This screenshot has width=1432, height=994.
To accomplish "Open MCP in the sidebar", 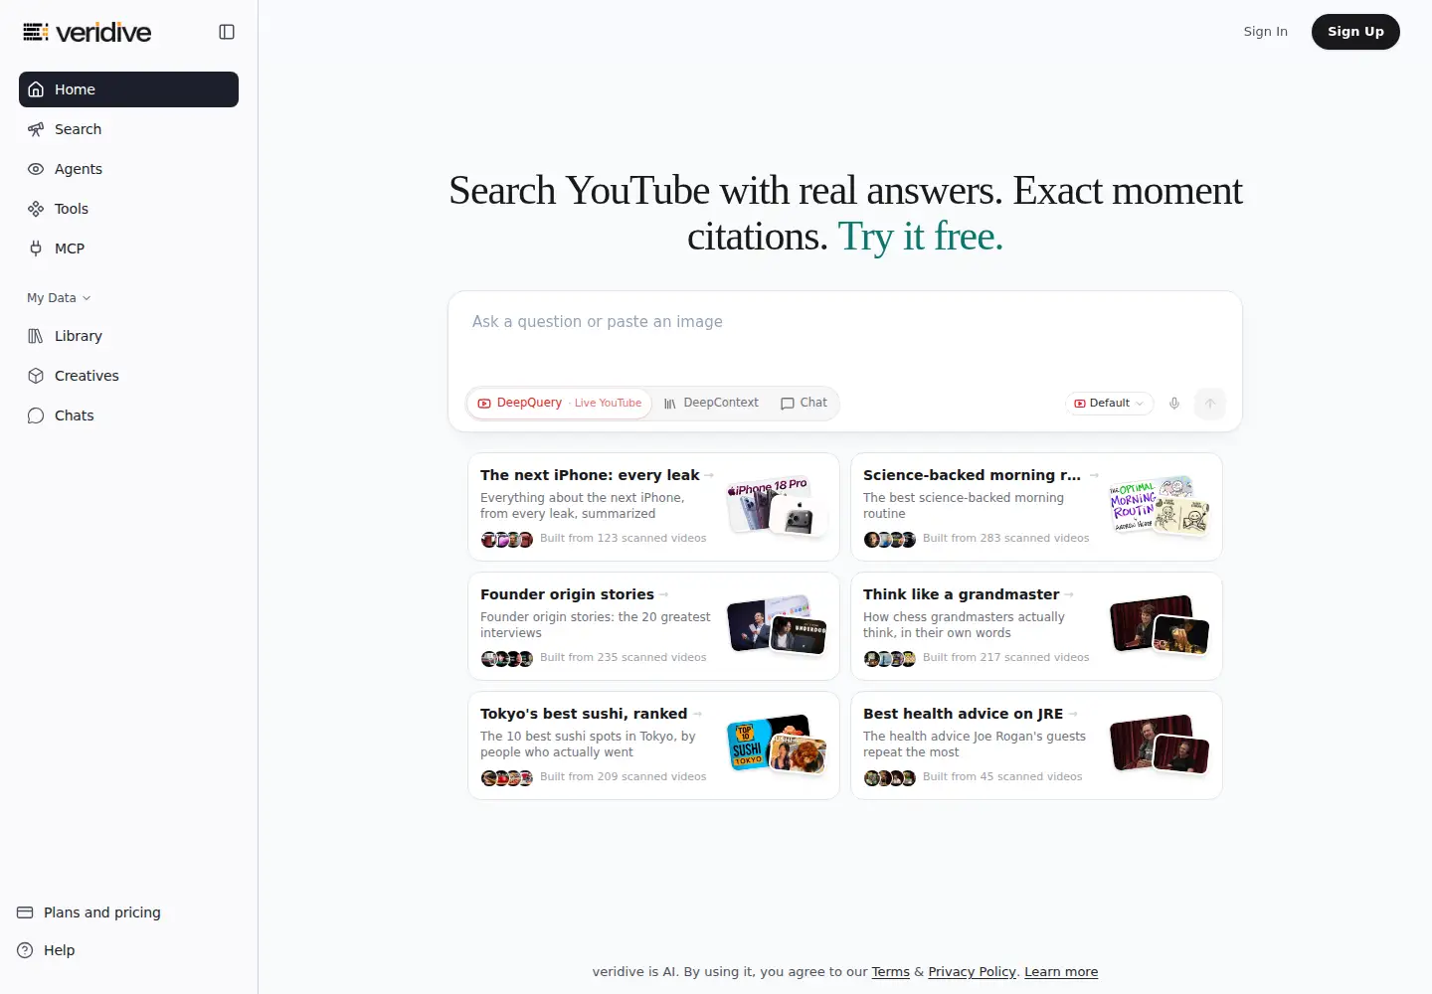I will click(128, 248).
